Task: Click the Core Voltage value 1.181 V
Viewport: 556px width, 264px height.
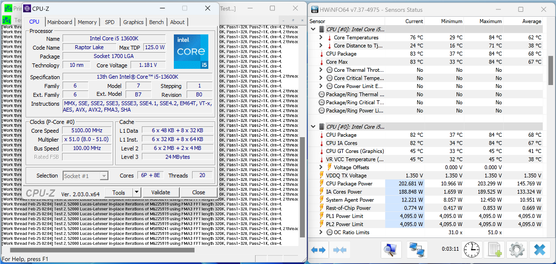Action: [x=148, y=65]
